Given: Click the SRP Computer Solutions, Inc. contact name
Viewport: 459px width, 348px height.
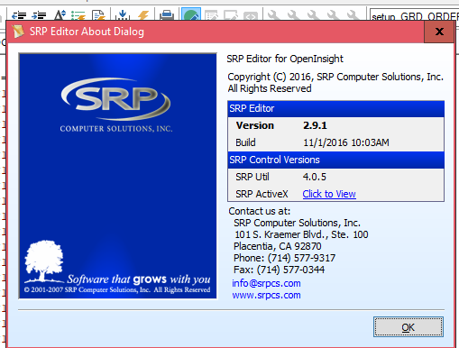Looking at the screenshot, I should [297, 223].
